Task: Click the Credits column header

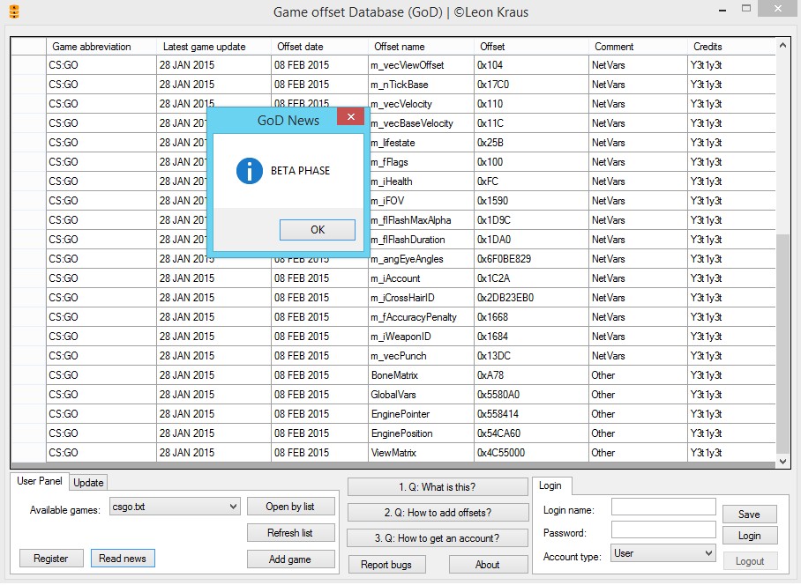Action: [x=731, y=47]
